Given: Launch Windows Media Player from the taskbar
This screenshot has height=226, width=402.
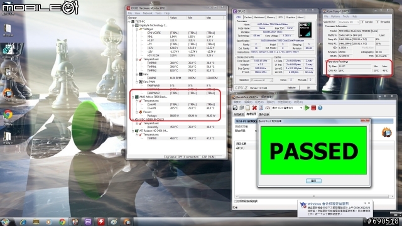Looking at the screenshot, I should click(x=49, y=222).
